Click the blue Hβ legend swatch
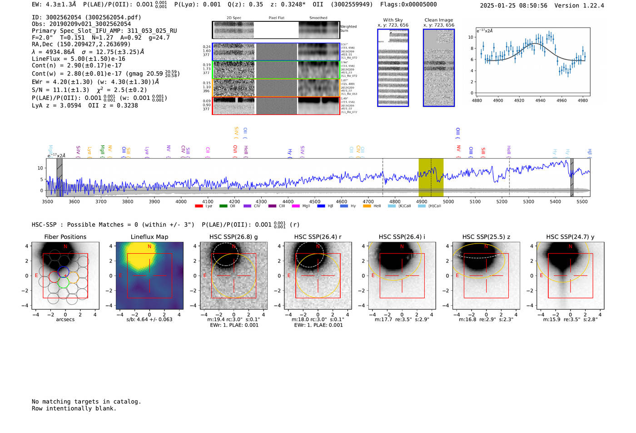 point(321,206)
